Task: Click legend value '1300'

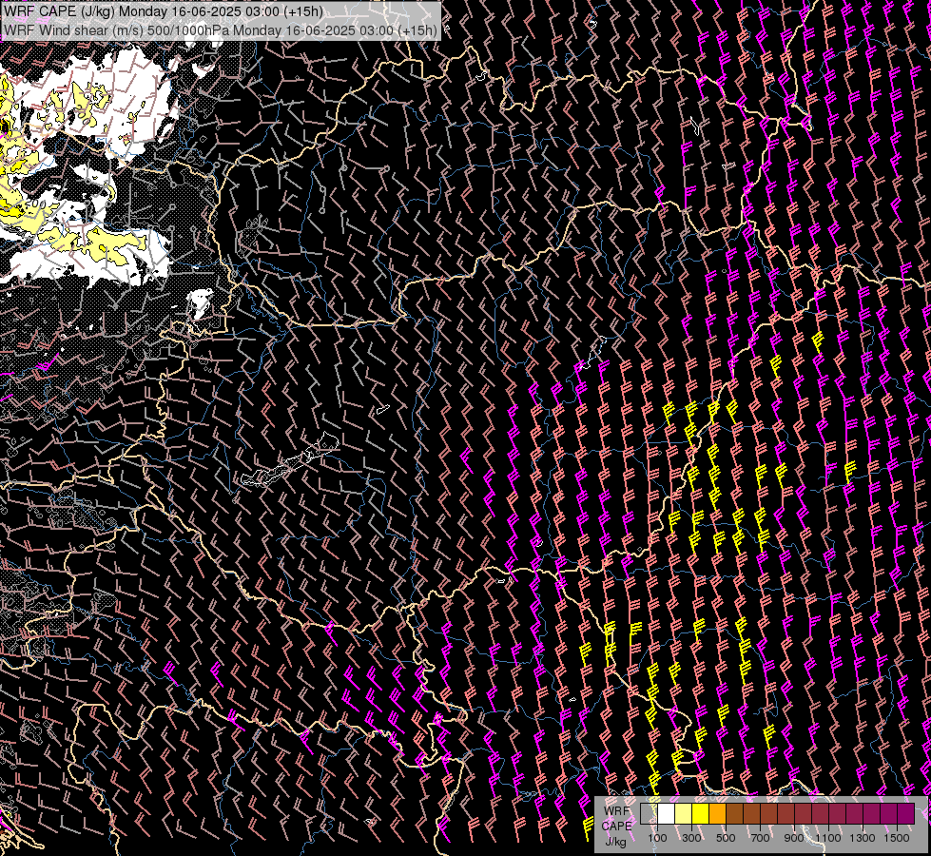Action: (863, 838)
